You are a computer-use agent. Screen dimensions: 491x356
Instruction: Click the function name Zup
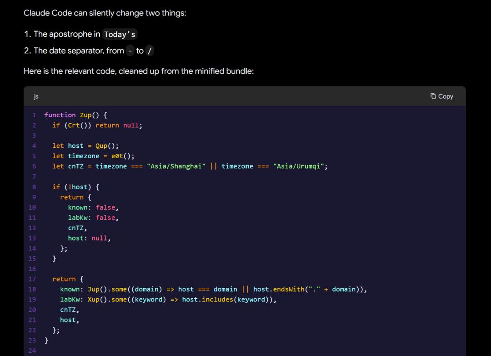(x=85, y=115)
